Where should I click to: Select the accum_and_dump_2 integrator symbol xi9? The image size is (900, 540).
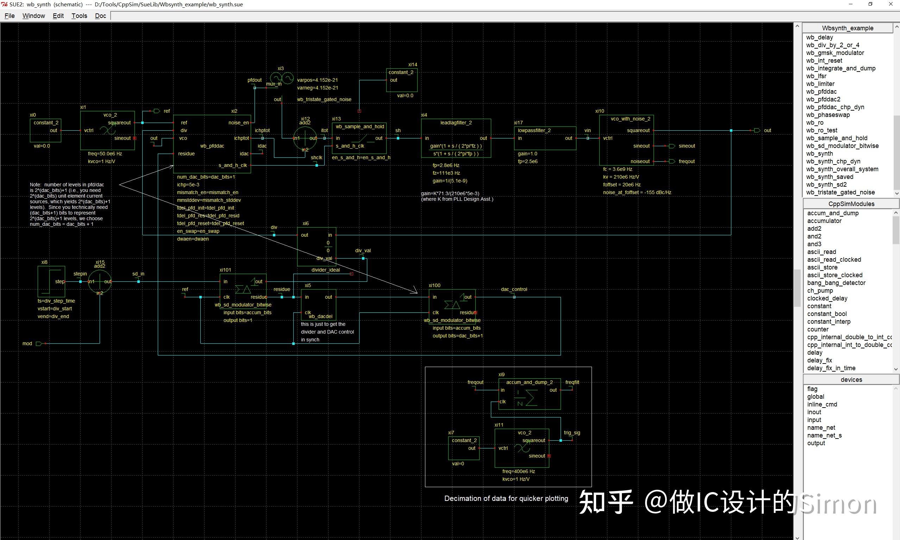click(530, 395)
